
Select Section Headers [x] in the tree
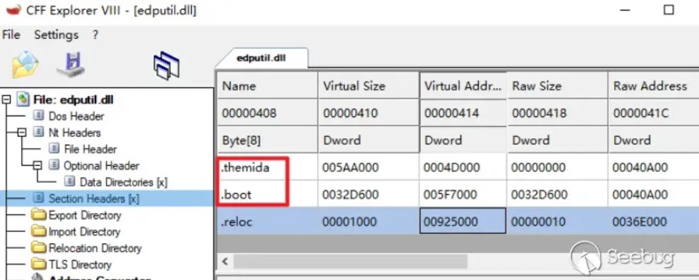click(x=94, y=199)
